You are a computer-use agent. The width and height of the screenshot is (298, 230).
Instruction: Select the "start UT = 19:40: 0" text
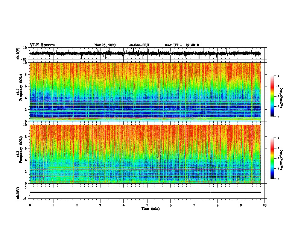tap(182, 45)
